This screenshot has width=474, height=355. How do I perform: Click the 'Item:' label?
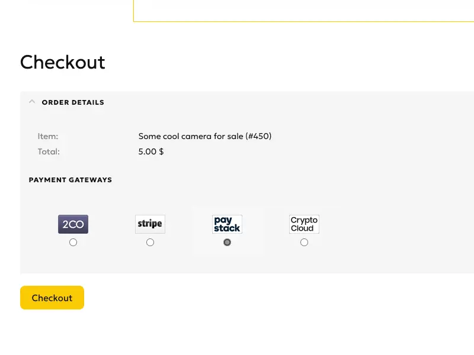48,136
